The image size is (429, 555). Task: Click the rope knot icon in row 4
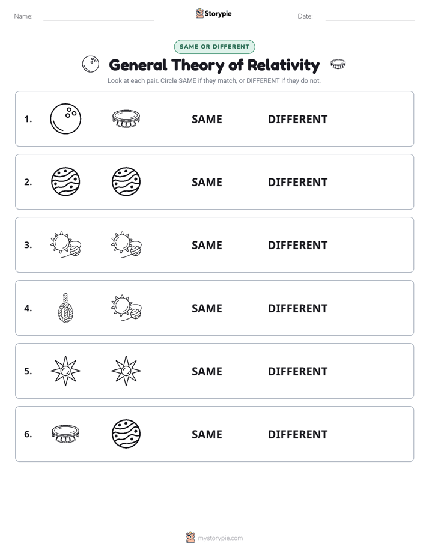click(65, 308)
